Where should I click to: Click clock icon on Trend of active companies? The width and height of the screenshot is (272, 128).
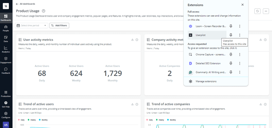click(x=265, y=104)
